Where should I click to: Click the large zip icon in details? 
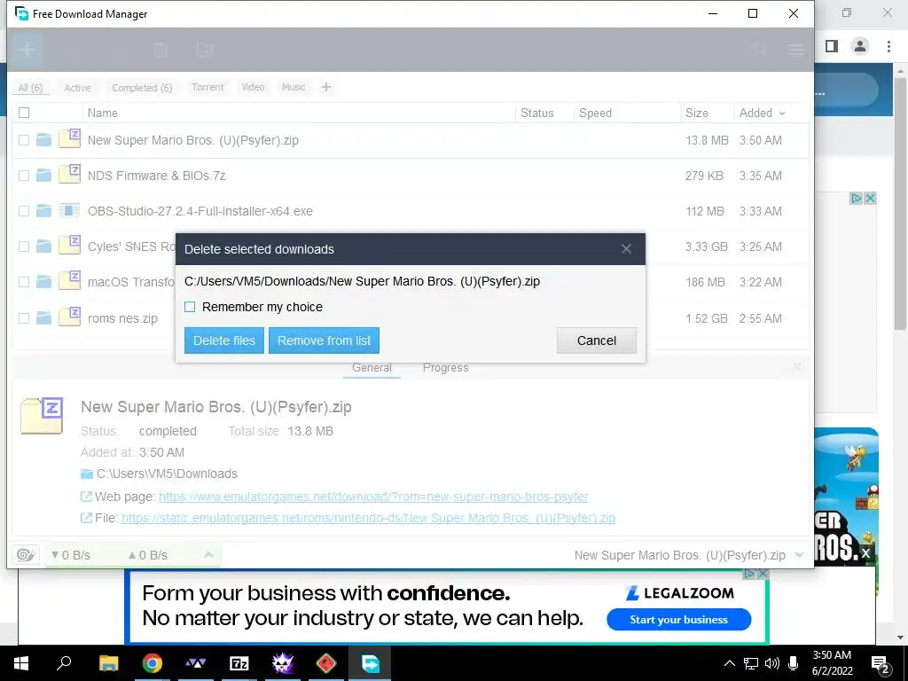pyautogui.click(x=41, y=416)
